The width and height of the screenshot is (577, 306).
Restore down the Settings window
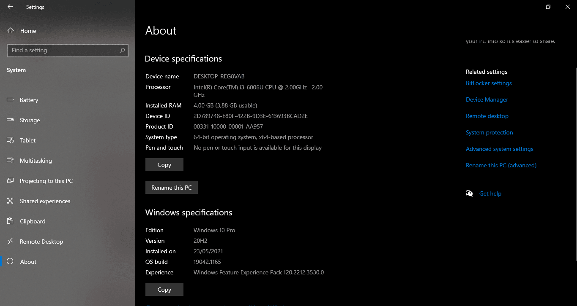click(548, 7)
